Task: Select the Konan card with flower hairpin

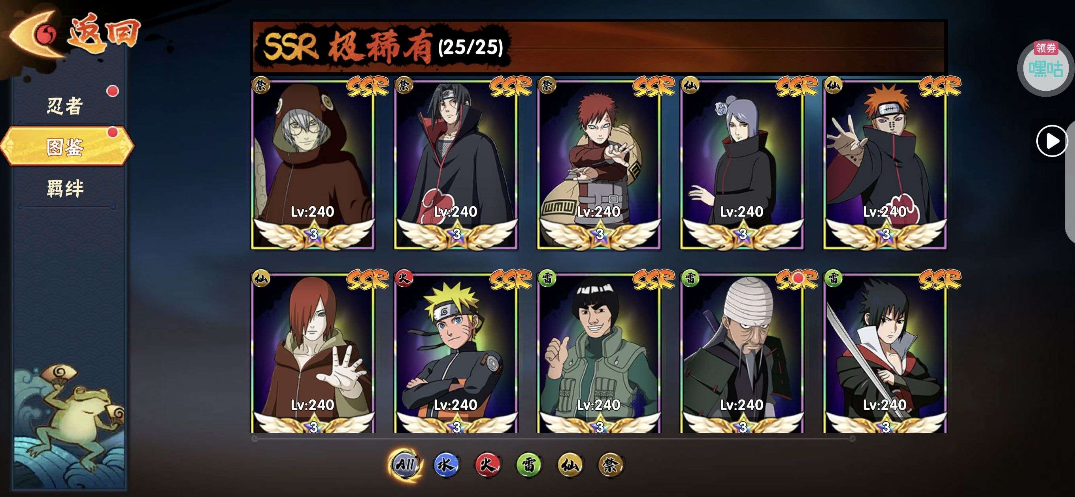Action: (x=742, y=164)
